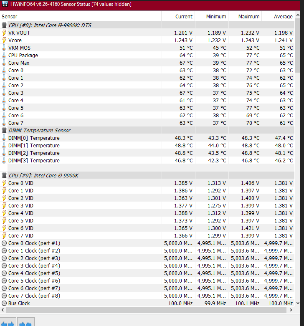This screenshot has width=304, height=326.
Task: Click the Bus Clock icon
Action: [x=4, y=303]
